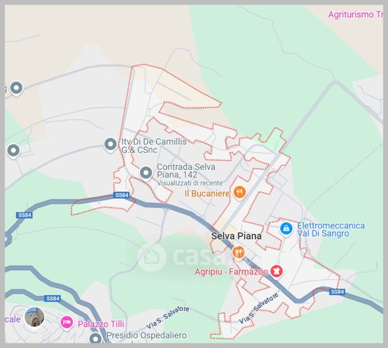Click the Agripiu - Farmazoo text label

tap(231, 272)
